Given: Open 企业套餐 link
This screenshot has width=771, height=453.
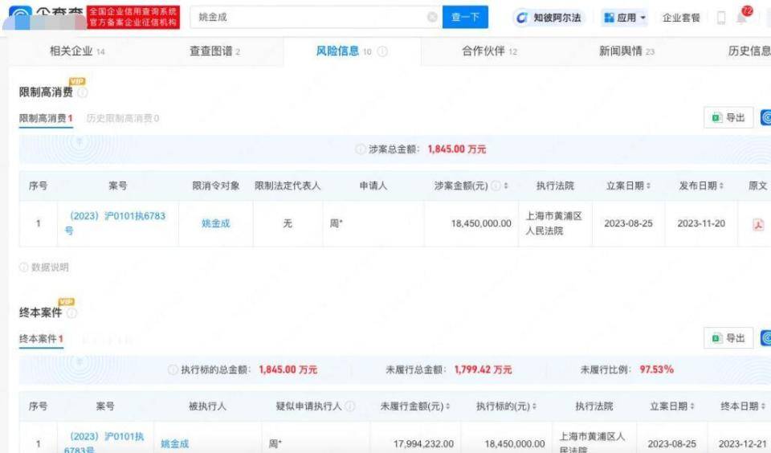Looking at the screenshot, I should [x=681, y=18].
